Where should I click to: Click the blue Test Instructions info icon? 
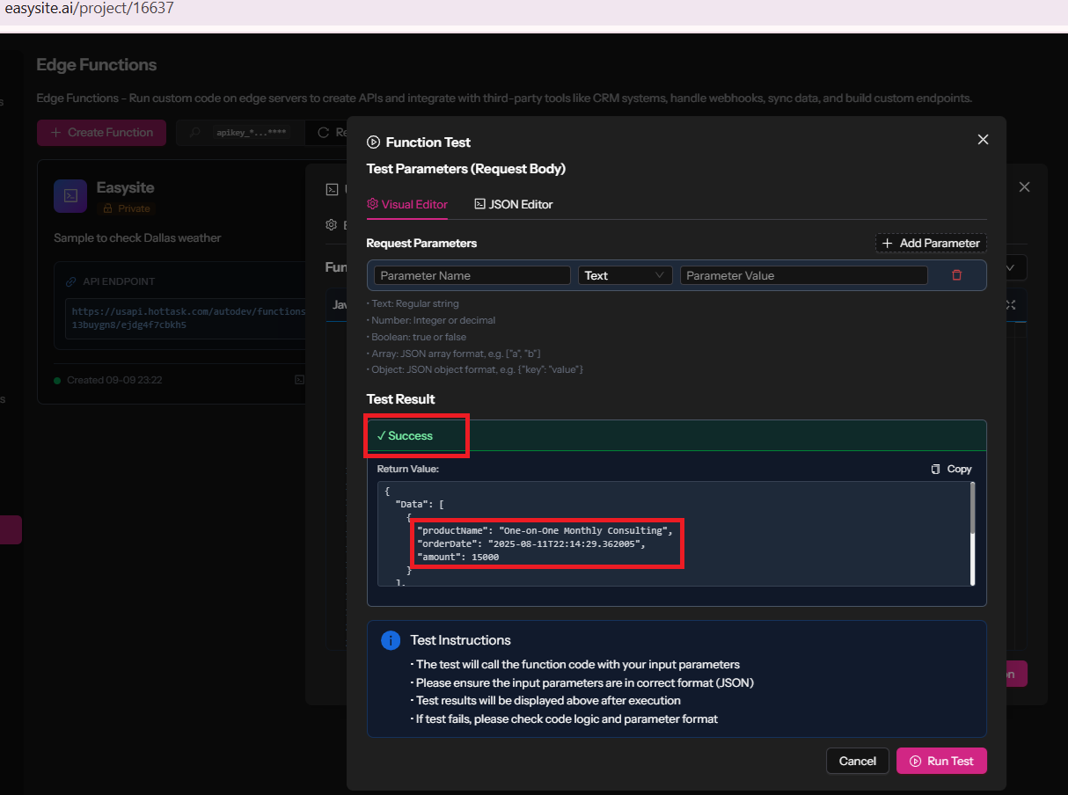[x=391, y=640]
